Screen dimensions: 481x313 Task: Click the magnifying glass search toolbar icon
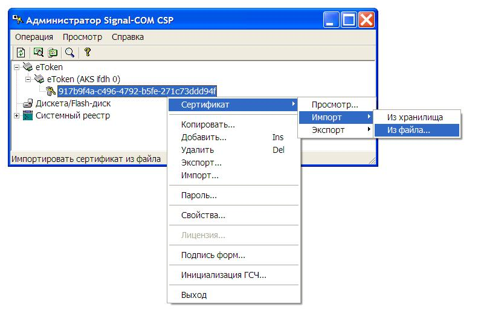70,53
